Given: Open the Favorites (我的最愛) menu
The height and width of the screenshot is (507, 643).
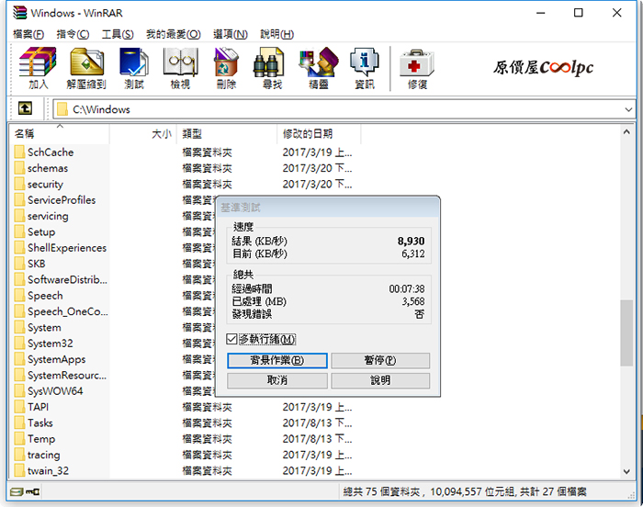Looking at the screenshot, I should [174, 34].
